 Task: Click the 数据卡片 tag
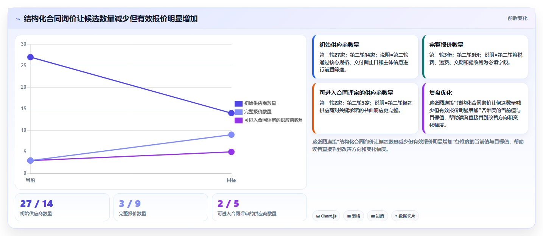(x=405, y=216)
